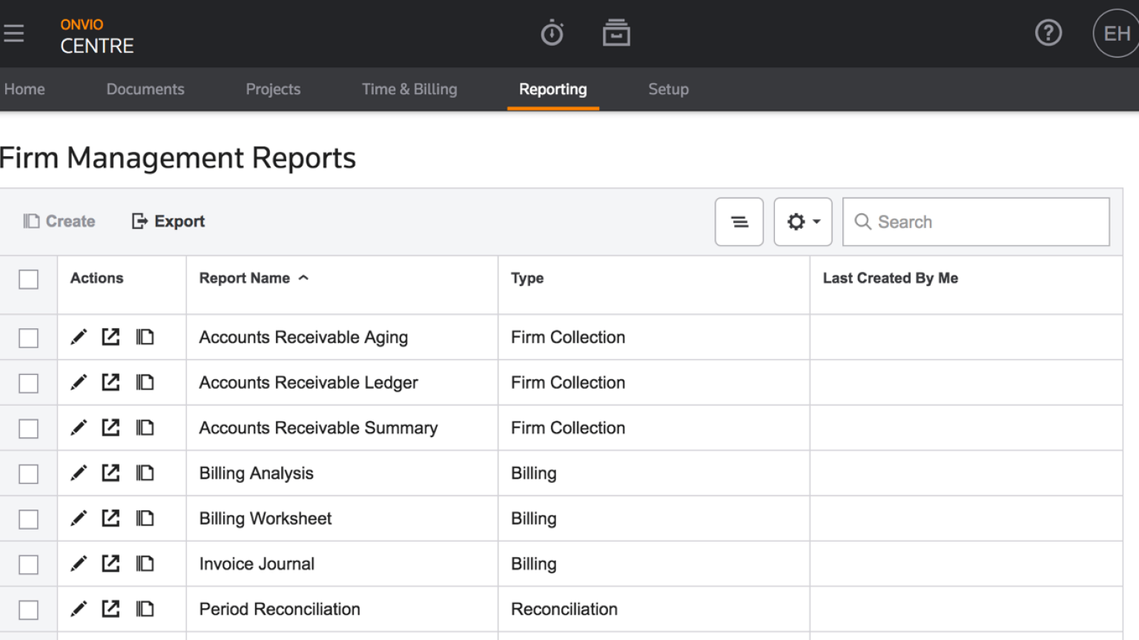Open Billing Analysis in a new window
This screenshot has height=640, width=1139.
(110, 473)
